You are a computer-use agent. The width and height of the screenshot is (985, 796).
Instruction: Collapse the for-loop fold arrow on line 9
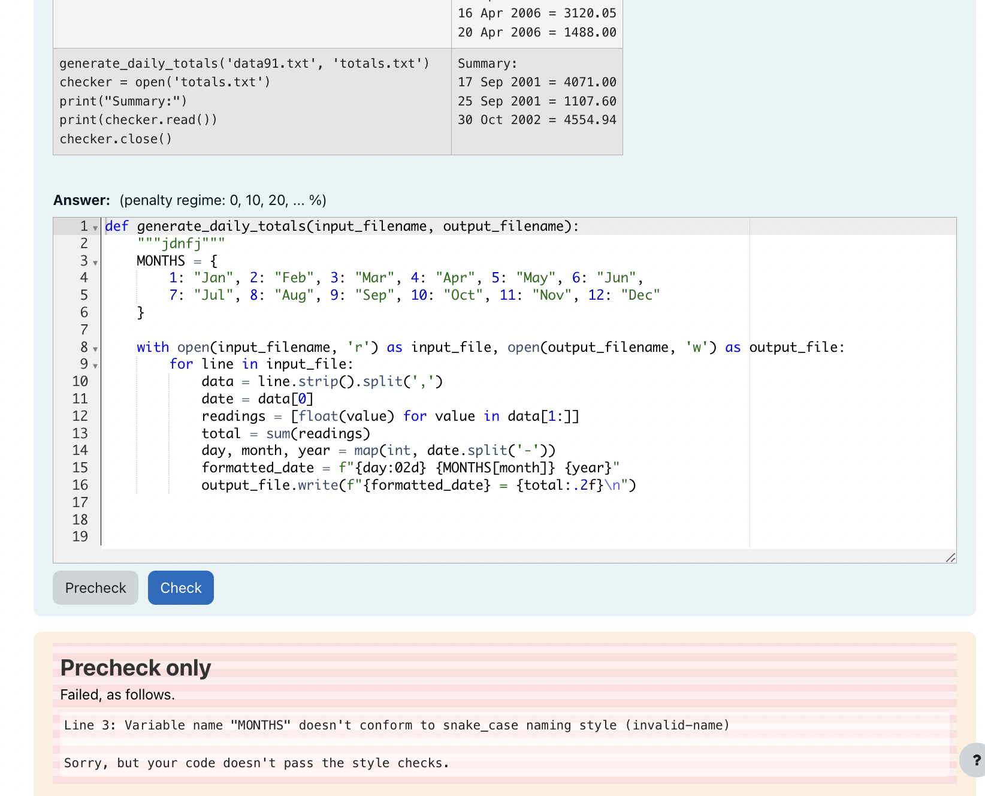click(95, 366)
